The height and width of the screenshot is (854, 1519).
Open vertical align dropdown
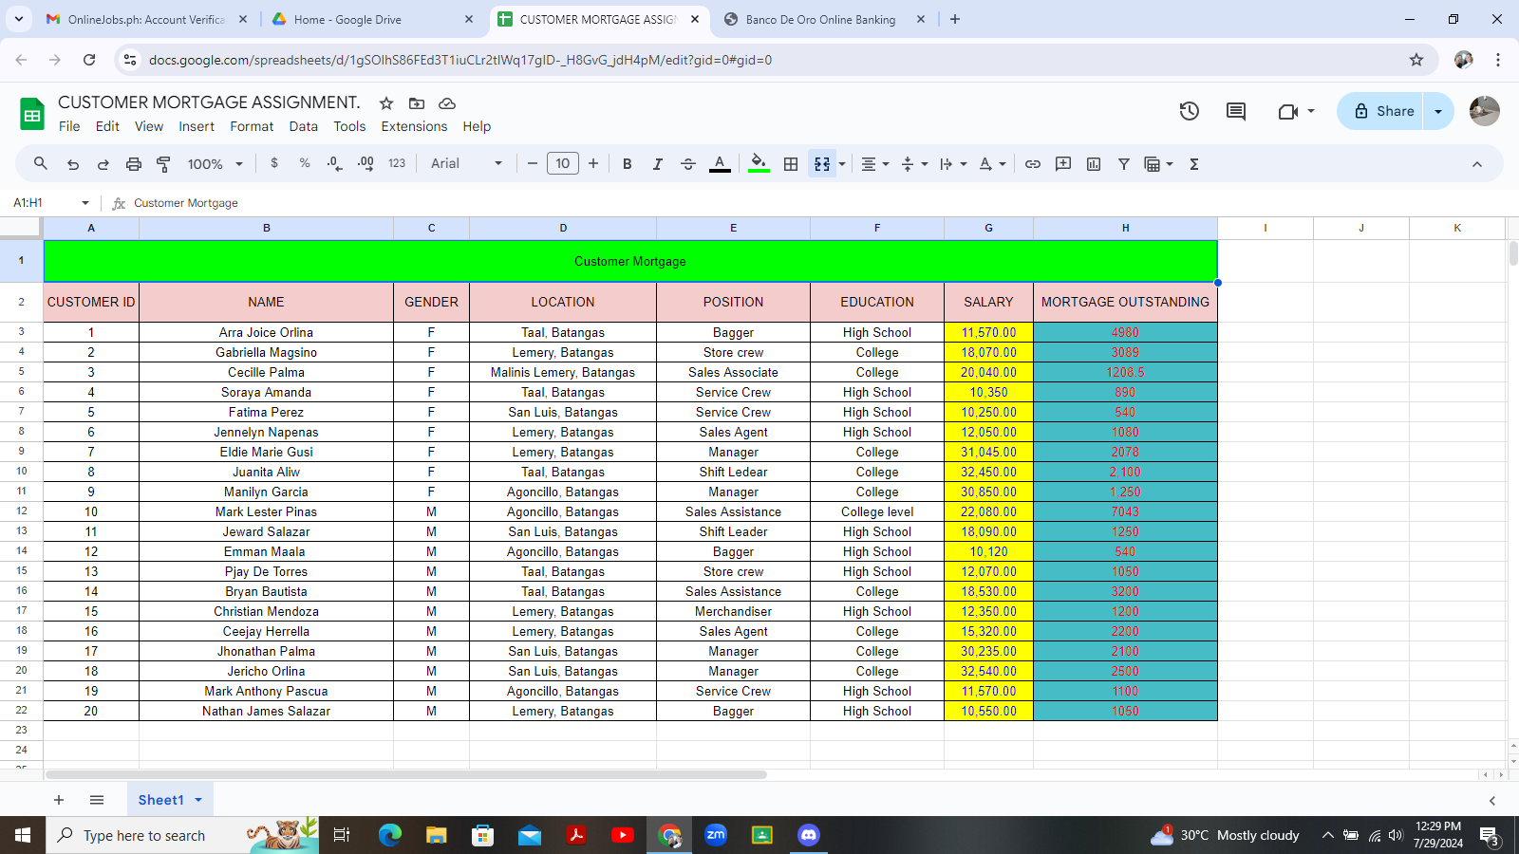point(914,164)
